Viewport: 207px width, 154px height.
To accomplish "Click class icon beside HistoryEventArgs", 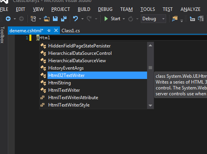I will (43, 68).
